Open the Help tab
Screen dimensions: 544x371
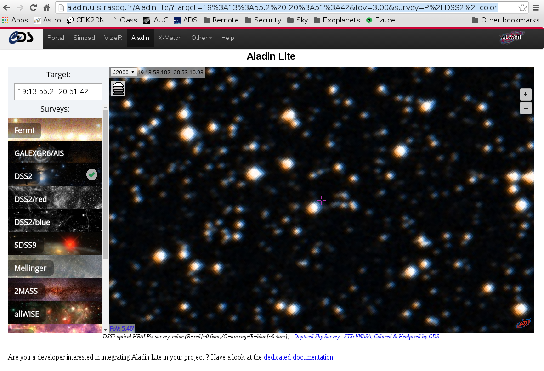[x=227, y=38]
